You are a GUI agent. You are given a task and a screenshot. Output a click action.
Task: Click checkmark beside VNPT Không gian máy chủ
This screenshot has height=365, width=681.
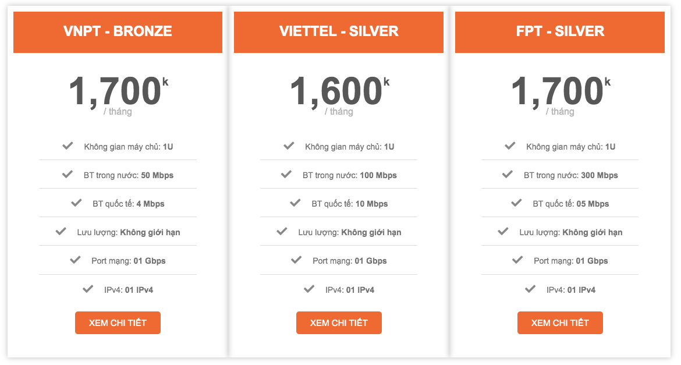68,146
